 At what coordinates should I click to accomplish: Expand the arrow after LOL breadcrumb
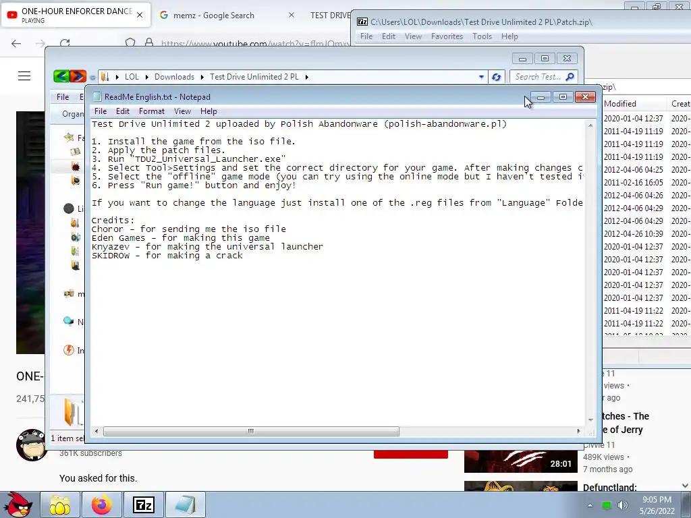146,77
